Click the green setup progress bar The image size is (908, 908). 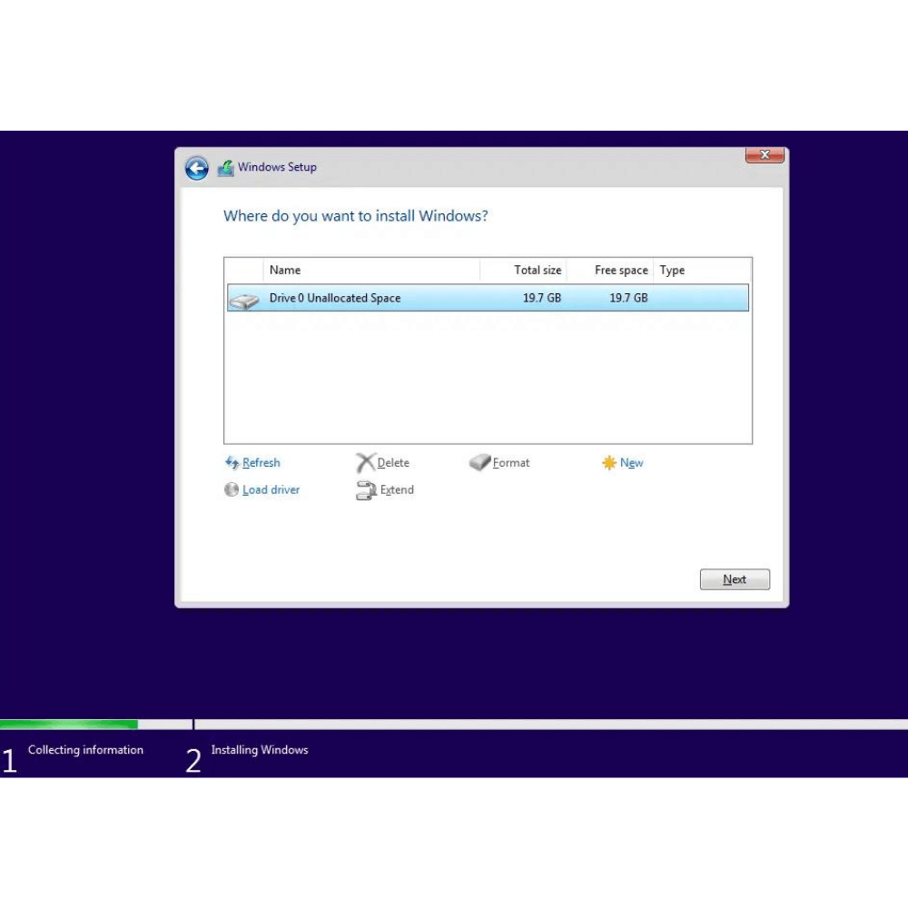[x=69, y=725]
